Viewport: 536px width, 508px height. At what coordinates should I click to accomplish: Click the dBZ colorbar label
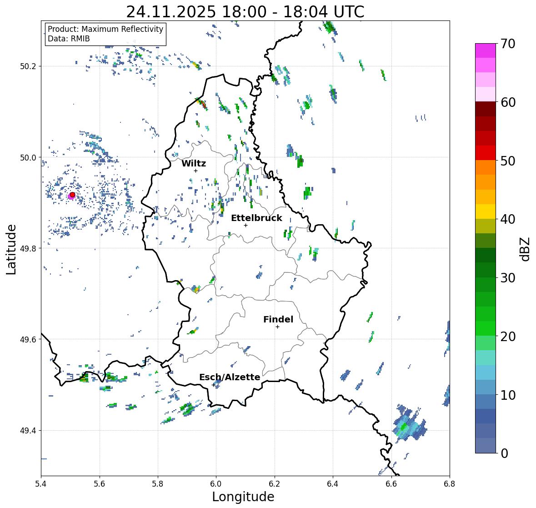(526, 249)
